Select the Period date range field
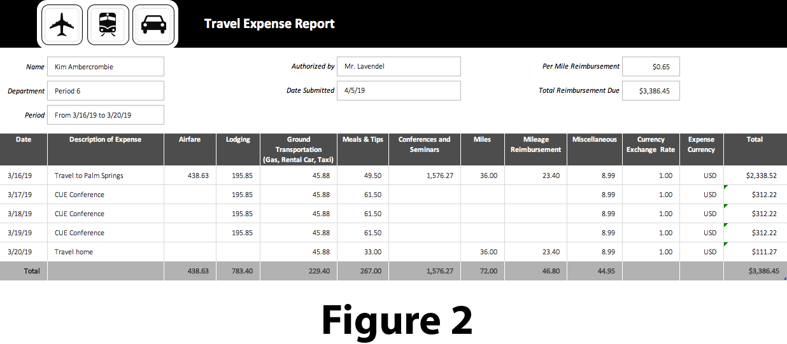The width and height of the screenshot is (787, 344). [106, 115]
